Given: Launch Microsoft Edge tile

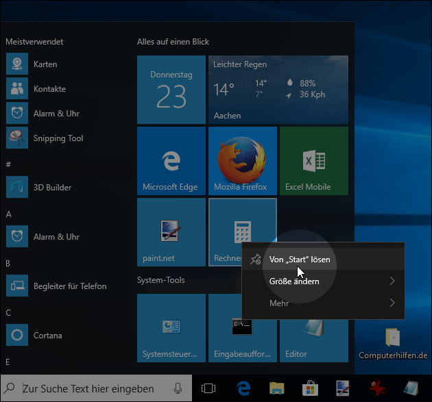Looking at the screenshot, I should point(171,161).
